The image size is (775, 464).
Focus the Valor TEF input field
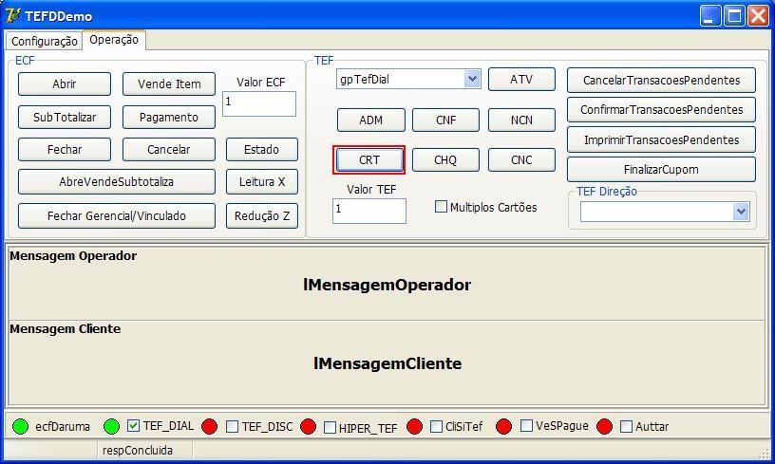pos(369,211)
